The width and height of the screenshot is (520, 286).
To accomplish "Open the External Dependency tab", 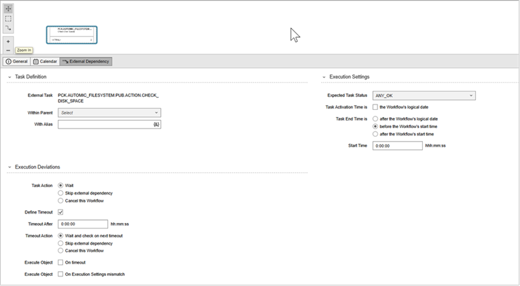I will (86, 62).
